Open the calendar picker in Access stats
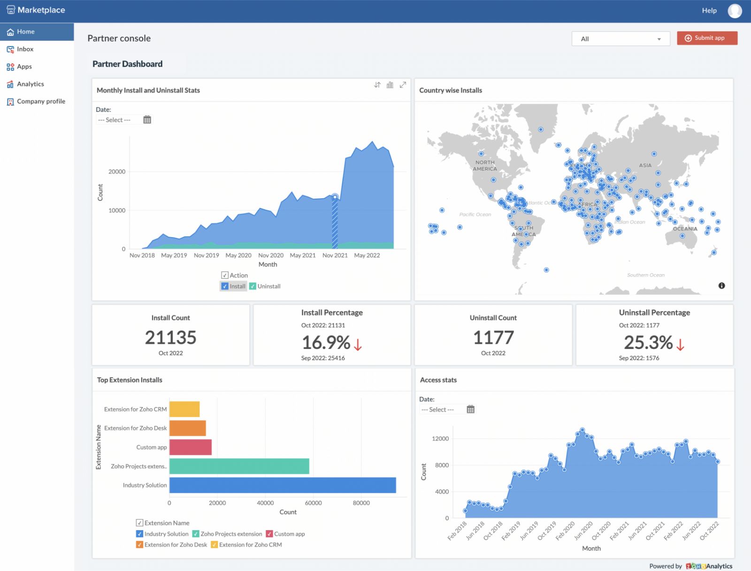The image size is (751, 571). click(x=471, y=409)
